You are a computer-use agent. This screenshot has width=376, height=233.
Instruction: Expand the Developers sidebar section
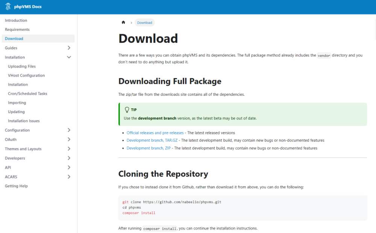tap(69, 158)
